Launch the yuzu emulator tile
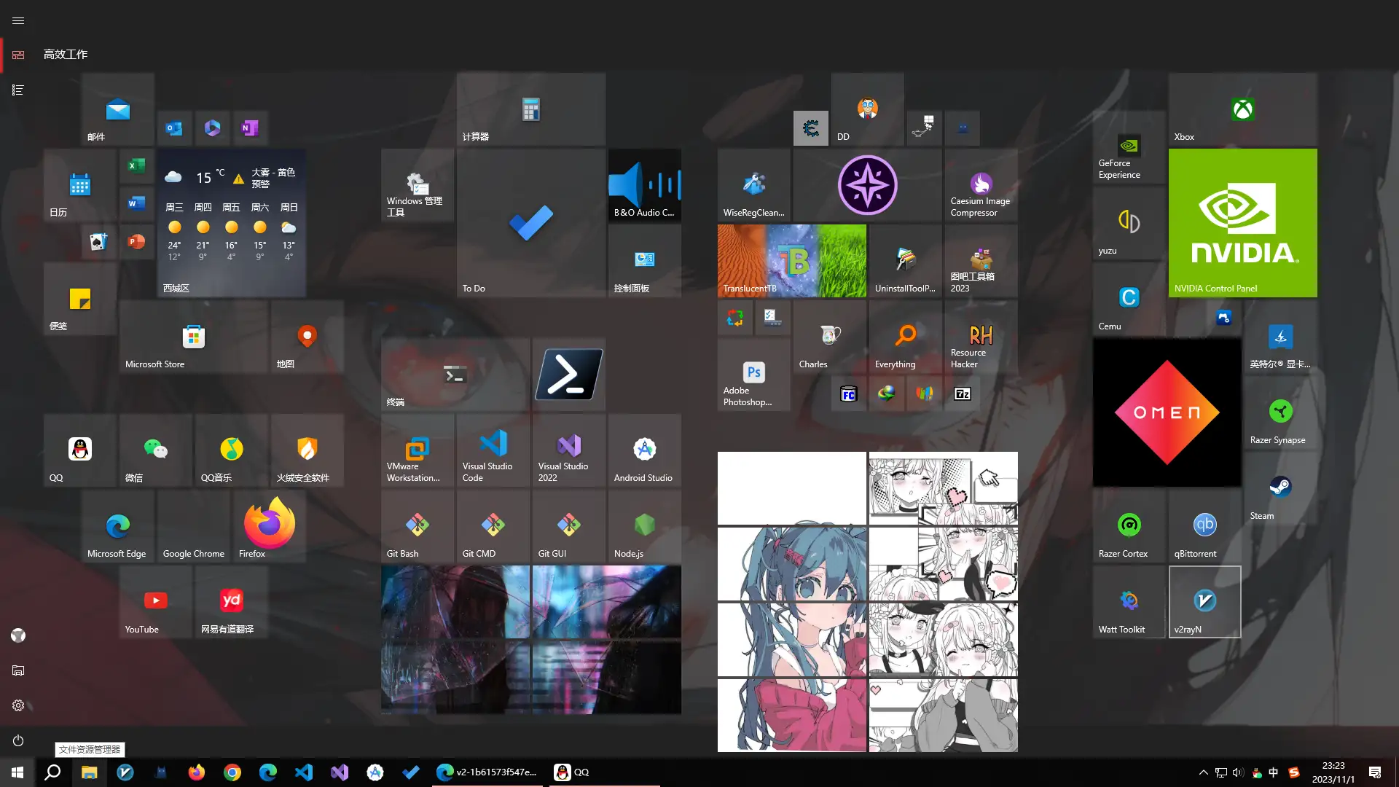This screenshot has height=787, width=1399. pyautogui.click(x=1129, y=223)
